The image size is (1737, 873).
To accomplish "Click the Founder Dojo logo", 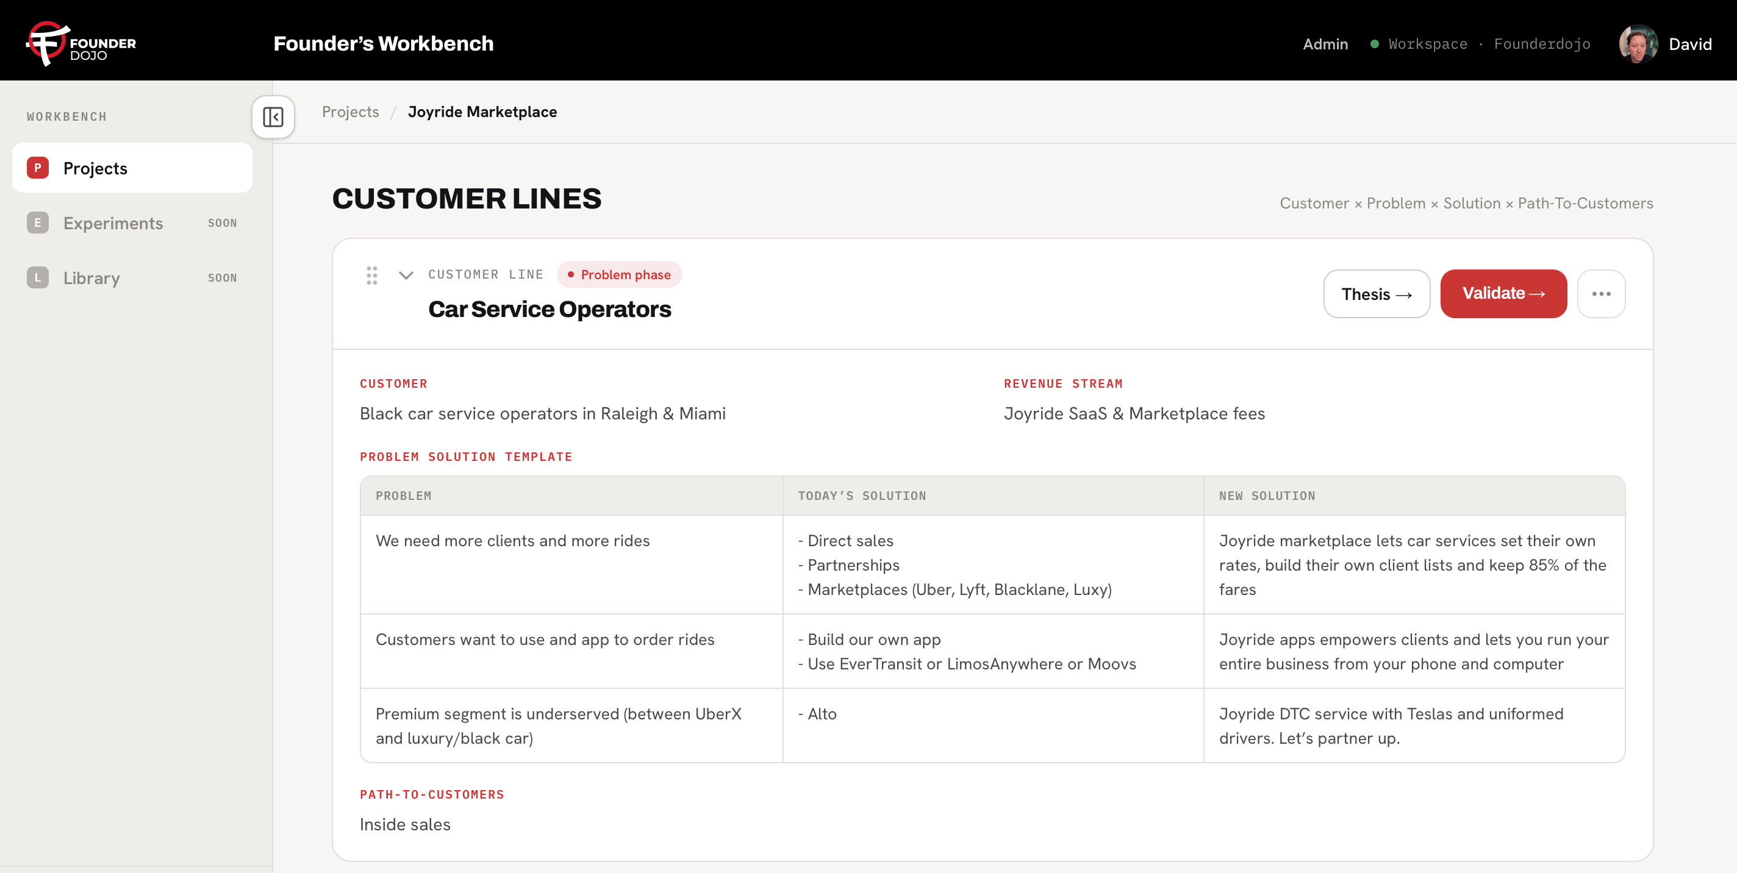I will pos(81,44).
